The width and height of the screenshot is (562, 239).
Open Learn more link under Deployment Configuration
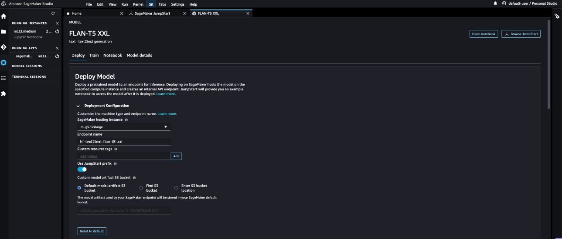167,113
